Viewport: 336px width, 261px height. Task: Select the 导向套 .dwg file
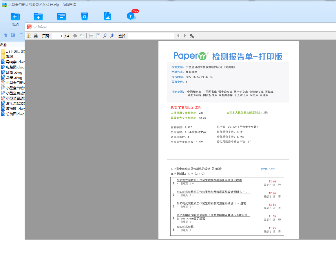[13, 62]
